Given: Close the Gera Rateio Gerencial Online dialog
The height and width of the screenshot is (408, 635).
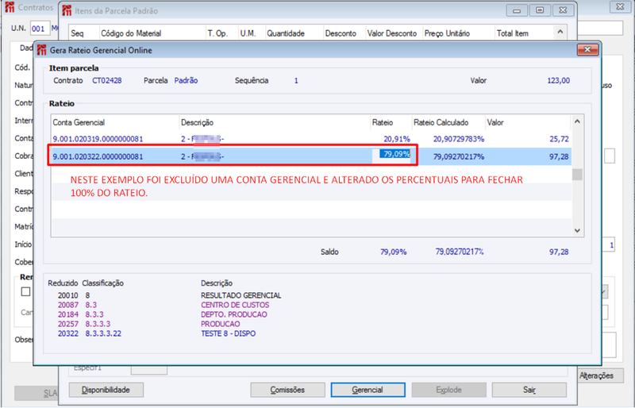Looking at the screenshot, I should (587, 50).
